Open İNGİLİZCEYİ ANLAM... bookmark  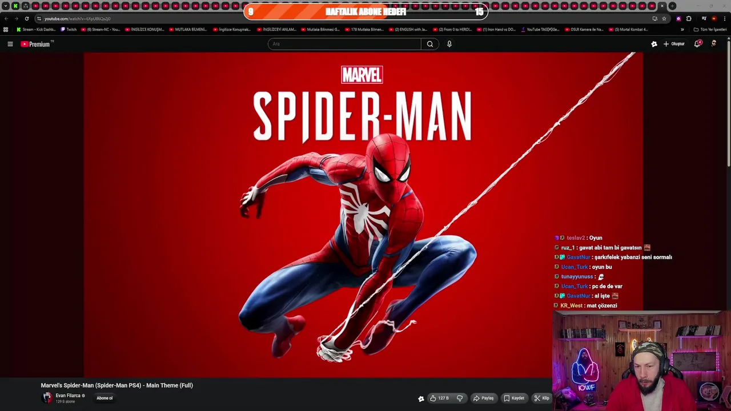click(x=276, y=30)
